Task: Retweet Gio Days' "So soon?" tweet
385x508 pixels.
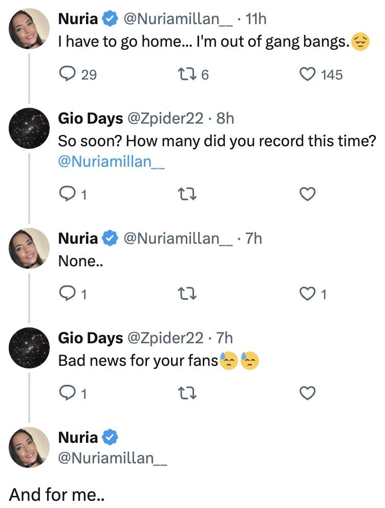Action: click(185, 194)
